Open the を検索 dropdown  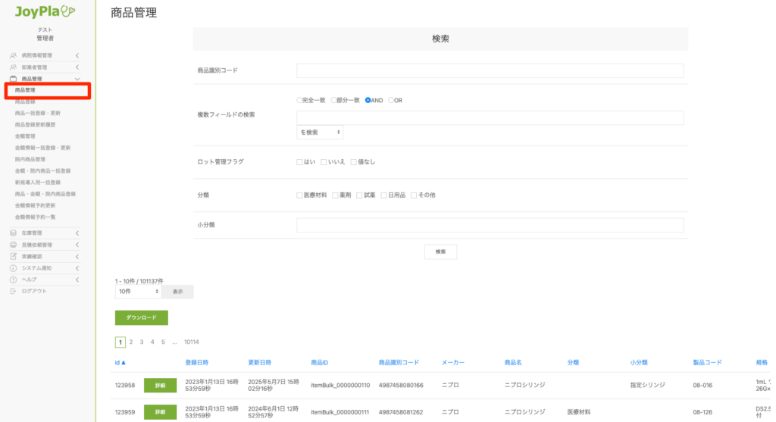coord(320,132)
